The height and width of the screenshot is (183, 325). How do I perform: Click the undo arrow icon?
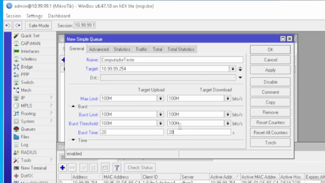click(8, 25)
